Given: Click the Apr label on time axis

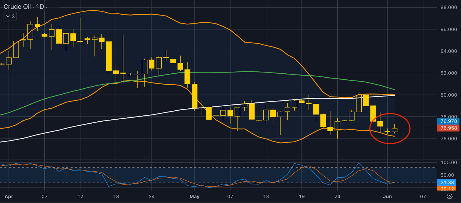Looking at the screenshot, I should pos(9,196).
